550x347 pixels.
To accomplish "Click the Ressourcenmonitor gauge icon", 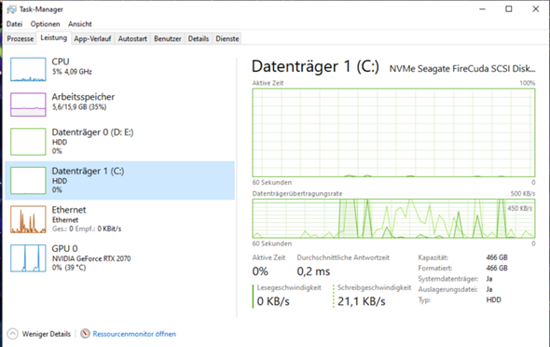I will click(x=85, y=333).
